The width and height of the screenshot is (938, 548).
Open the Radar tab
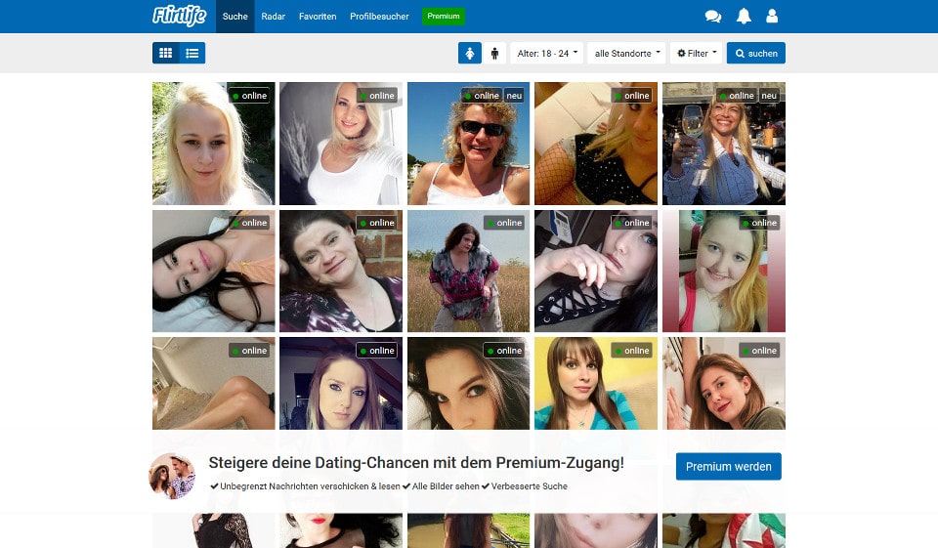(x=274, y=17)
